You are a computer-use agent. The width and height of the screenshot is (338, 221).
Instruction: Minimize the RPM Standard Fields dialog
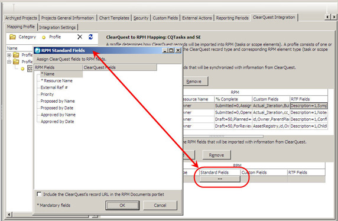click(165, 50)
